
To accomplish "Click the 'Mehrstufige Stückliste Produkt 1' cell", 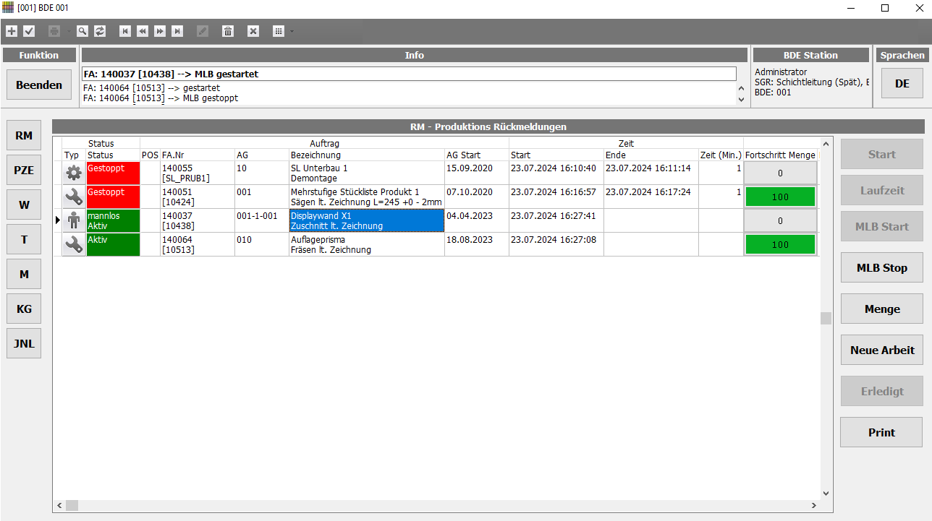I will 366,197.
